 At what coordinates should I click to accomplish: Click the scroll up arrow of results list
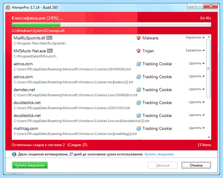click(x=209, y=37)
